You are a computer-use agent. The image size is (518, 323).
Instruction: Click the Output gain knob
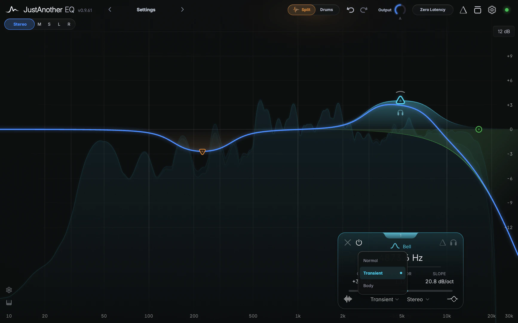[400, 10]
